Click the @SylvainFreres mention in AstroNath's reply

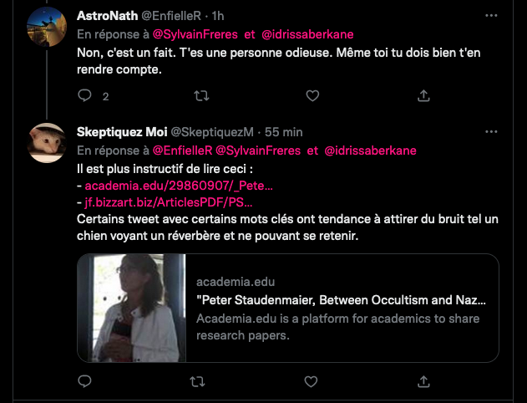(190, 34)
